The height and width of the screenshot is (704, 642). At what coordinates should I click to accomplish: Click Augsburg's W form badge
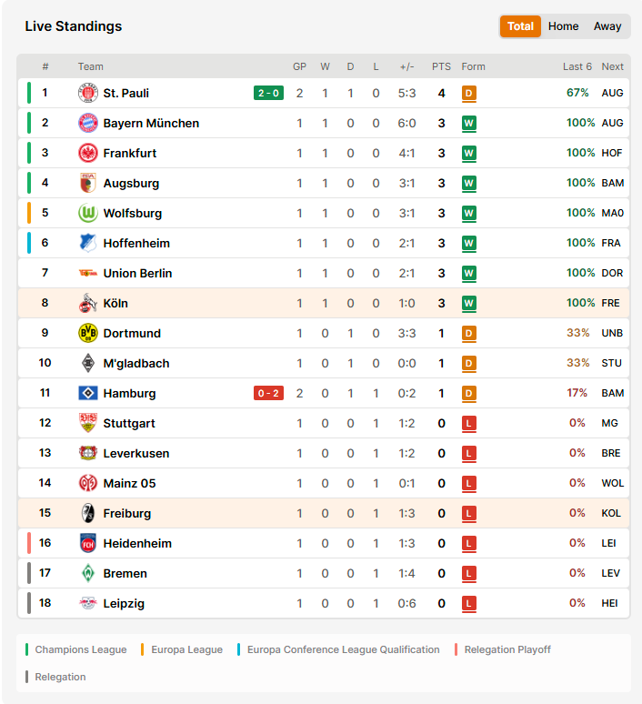click(468, 183)
